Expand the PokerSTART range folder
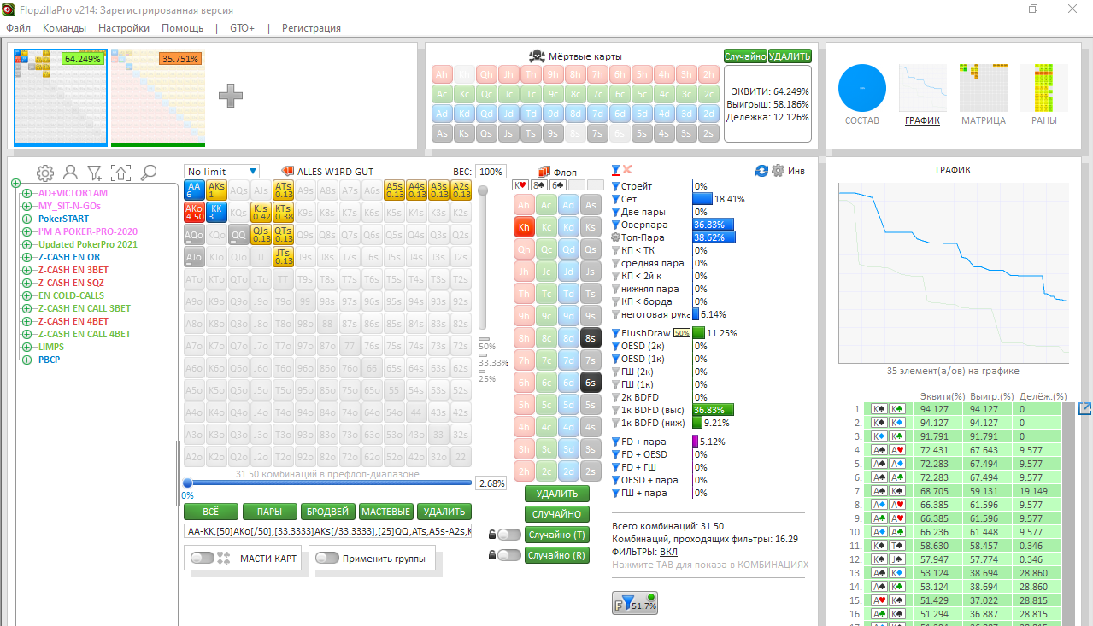The height and width of the screenshot is (626, 1093). tap(26, 219)
